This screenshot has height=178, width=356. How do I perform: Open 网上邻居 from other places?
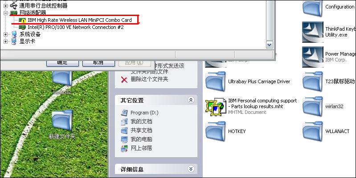point(141,148)
